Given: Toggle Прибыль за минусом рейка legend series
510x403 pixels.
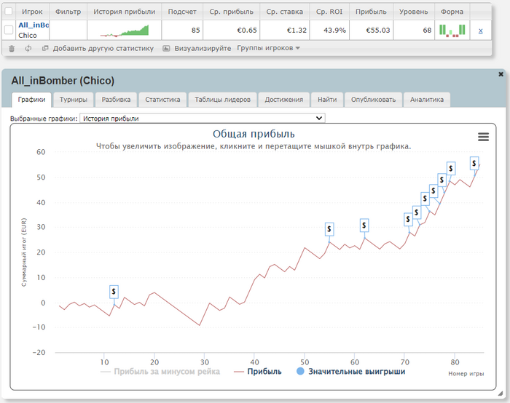Looking at the screenshot, I should [x=160, y=372].
